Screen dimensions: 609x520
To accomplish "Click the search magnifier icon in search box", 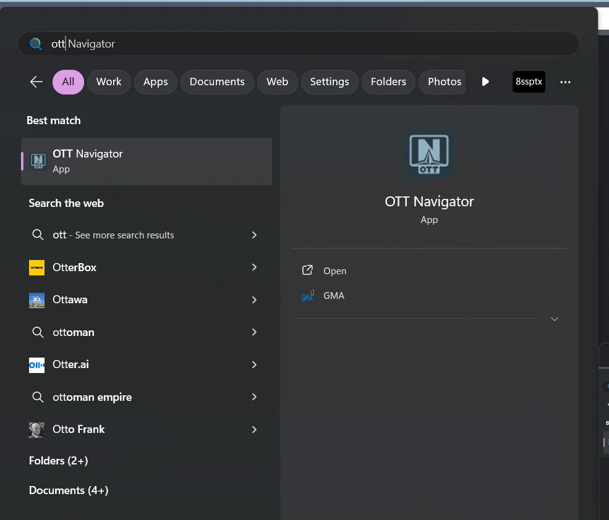I will [x=36, y=44].
